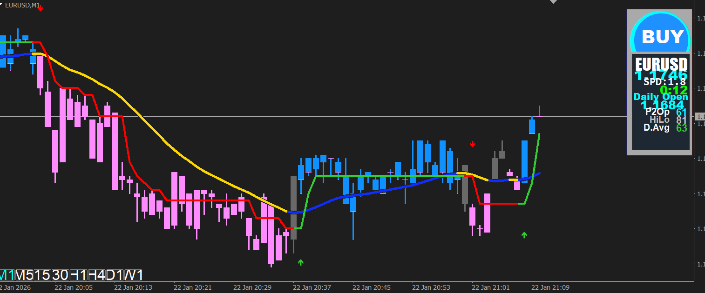Click the EURUSD symbol label in panel
This screenshot has width=705, height=293.
pos(661,64)
